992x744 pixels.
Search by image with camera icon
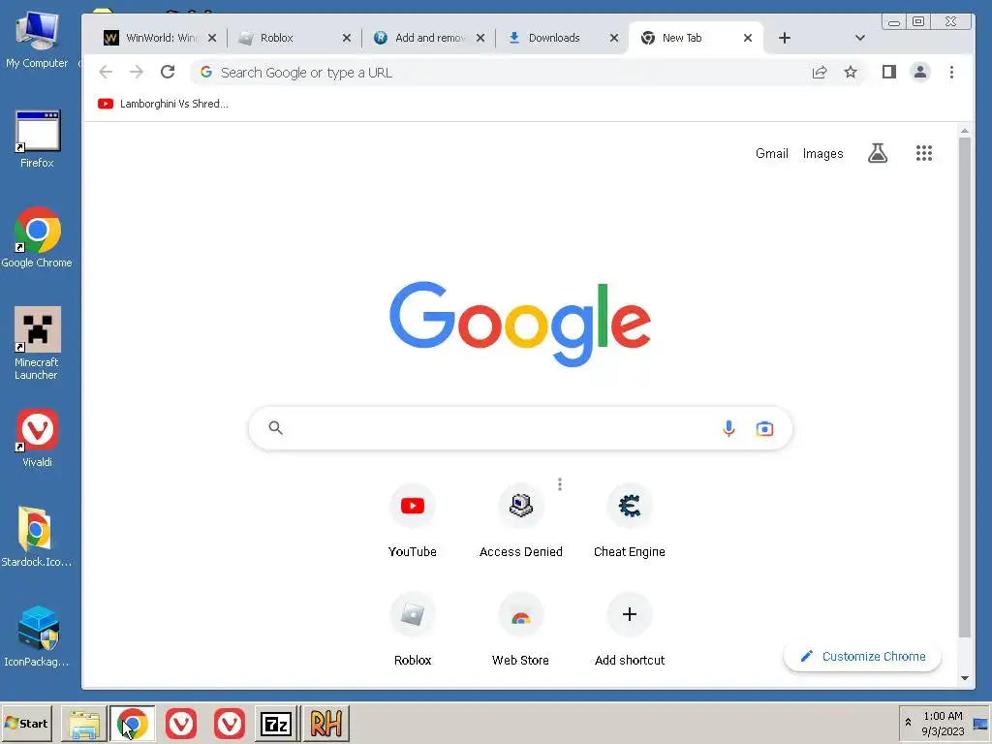click(x=764, y=429)
